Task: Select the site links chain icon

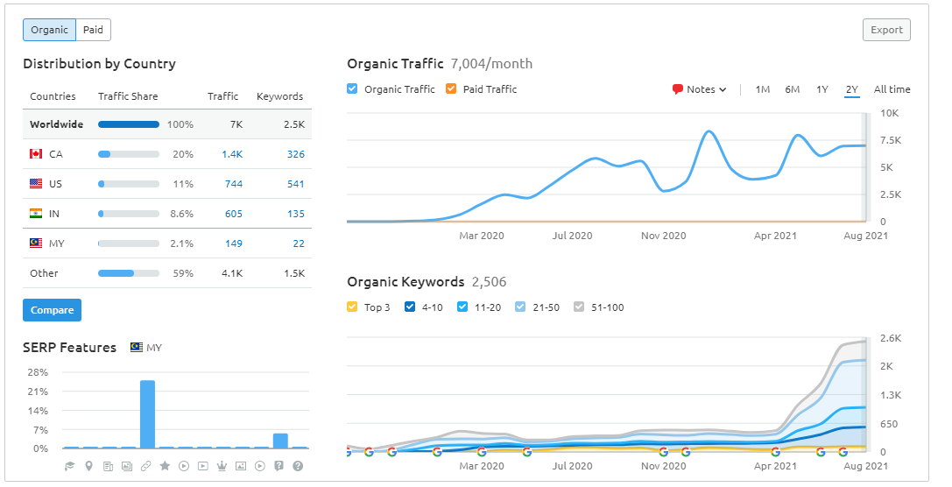Action: 146,466
